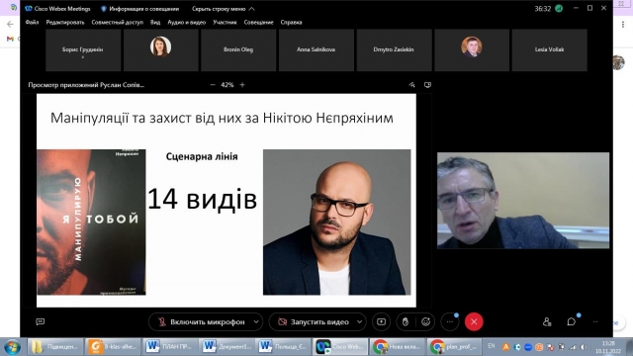The height and width of the screenshot is (356, 633).
Task: Open panel options ellipsis at far right
Action: tap(595, 321)
